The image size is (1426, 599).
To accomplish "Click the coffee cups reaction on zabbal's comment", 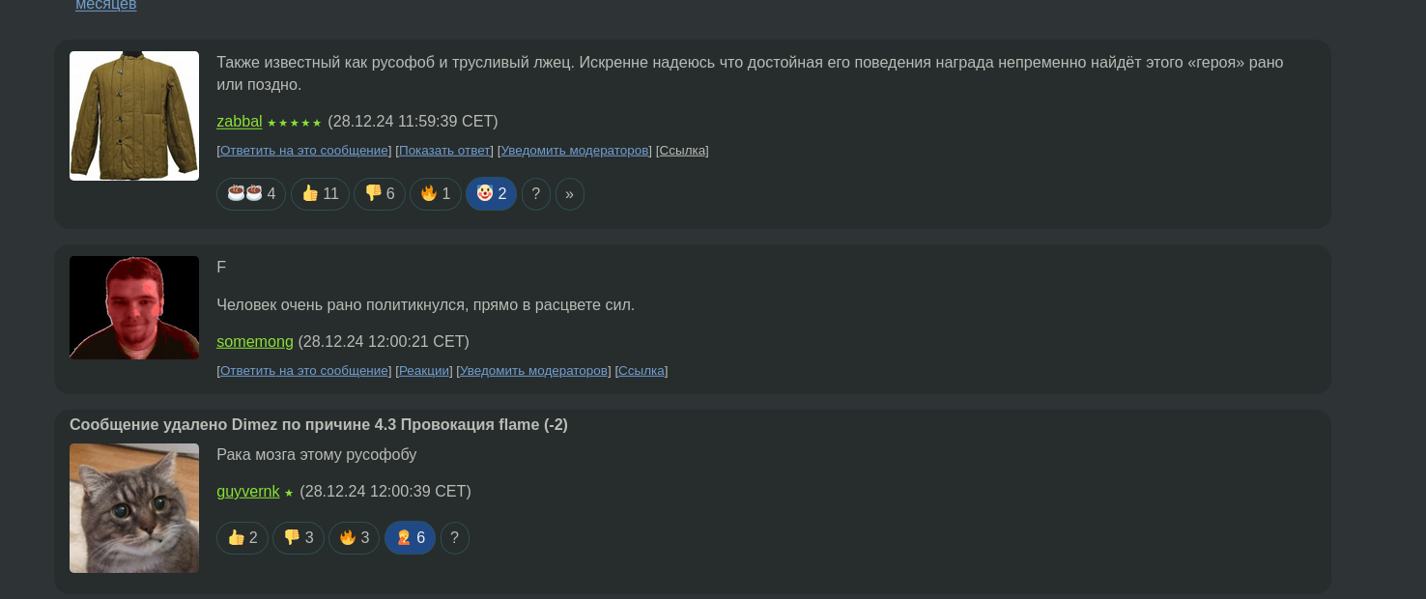I will pos(250,194).
